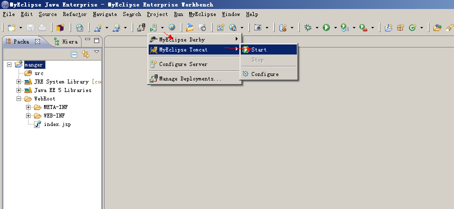Click the green bug Debug icon
Viewport: 454px width, 209px height.
[308, 28]
